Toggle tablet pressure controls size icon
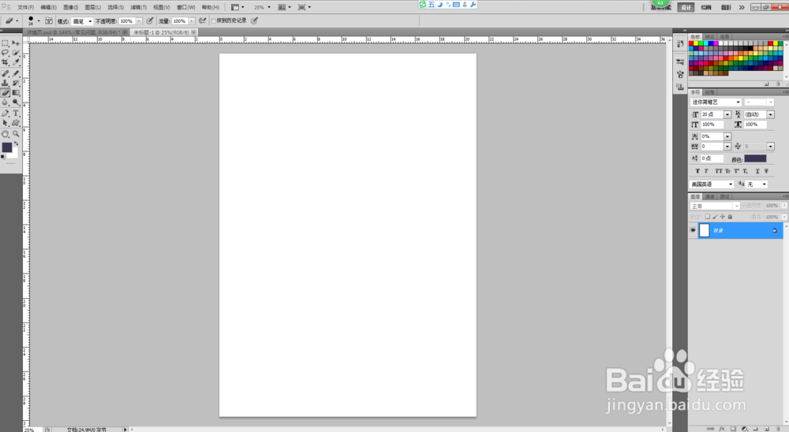The width and height of the screenshot is (789, 432). click(254, 20)
